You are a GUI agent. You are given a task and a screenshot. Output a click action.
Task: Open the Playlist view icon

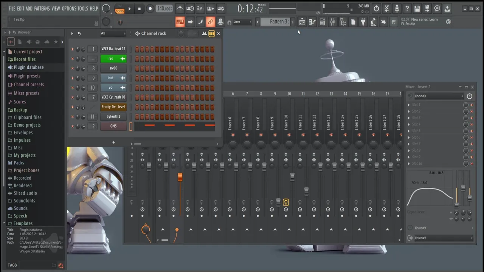(x=302, y=22)
